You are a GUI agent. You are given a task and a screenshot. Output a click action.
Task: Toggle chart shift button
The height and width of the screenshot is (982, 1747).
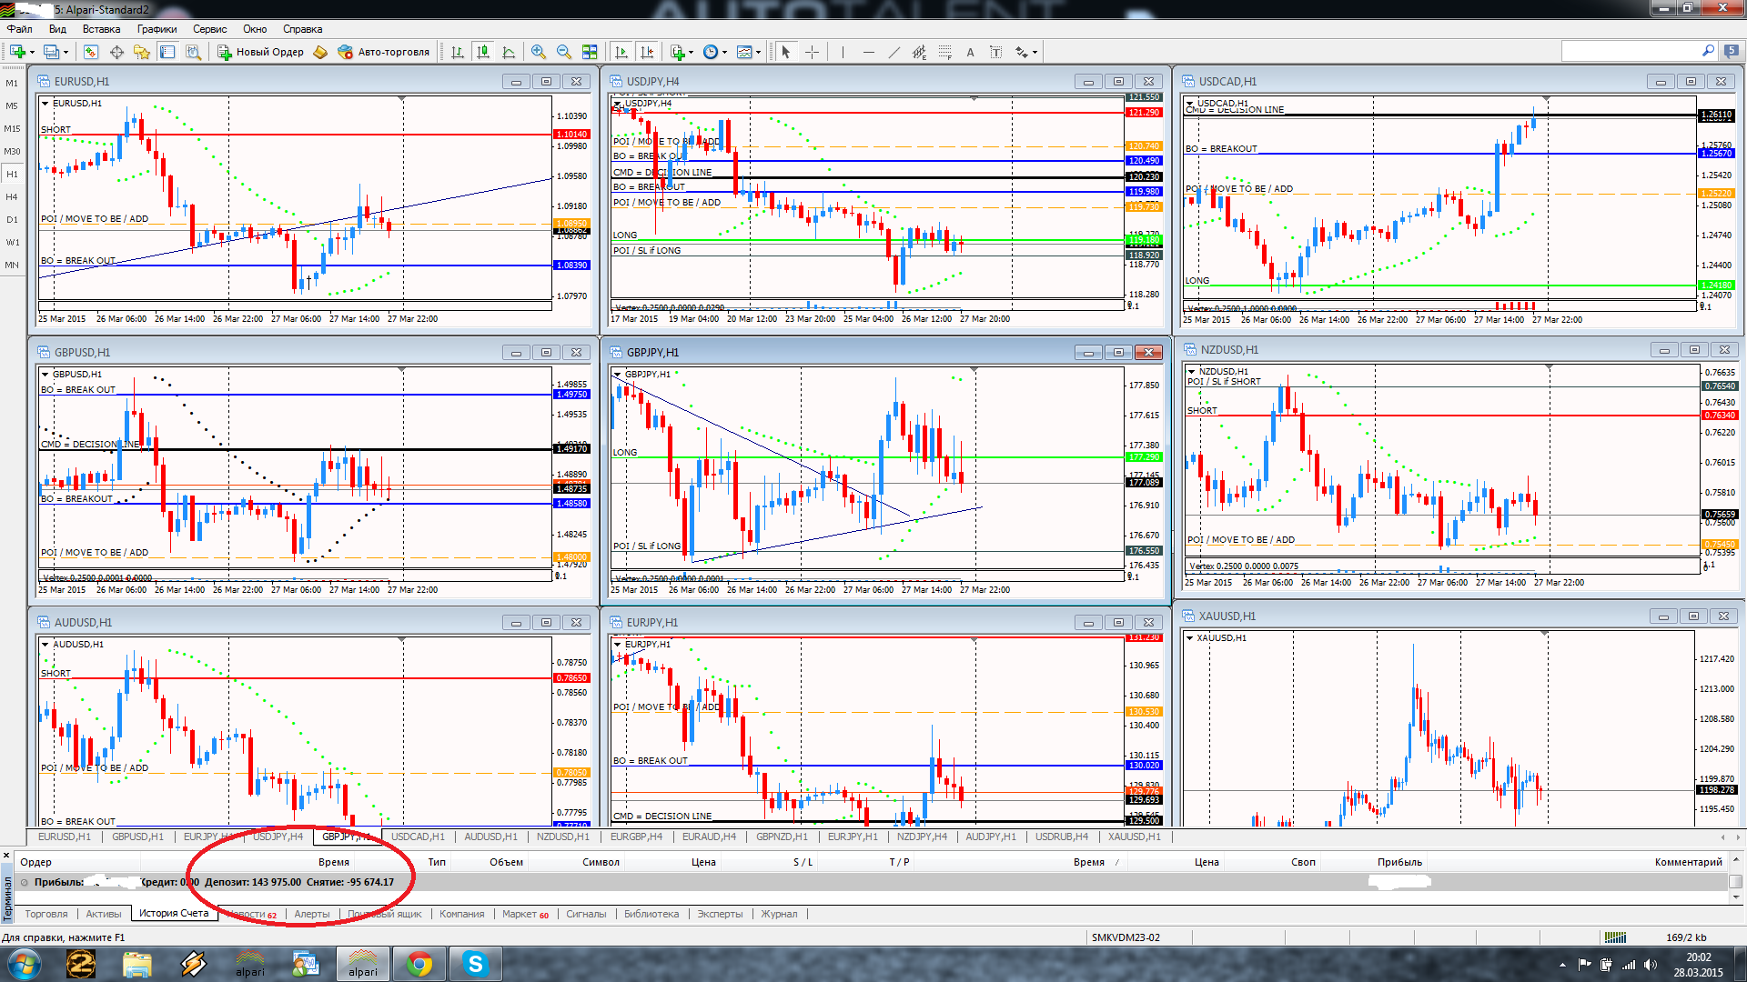(647, 52)
